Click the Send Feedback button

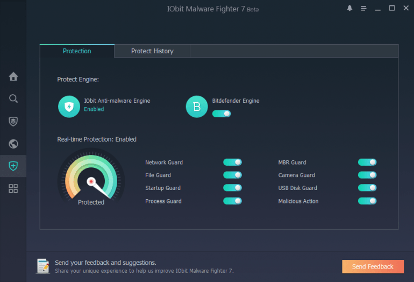coord(373,267)
